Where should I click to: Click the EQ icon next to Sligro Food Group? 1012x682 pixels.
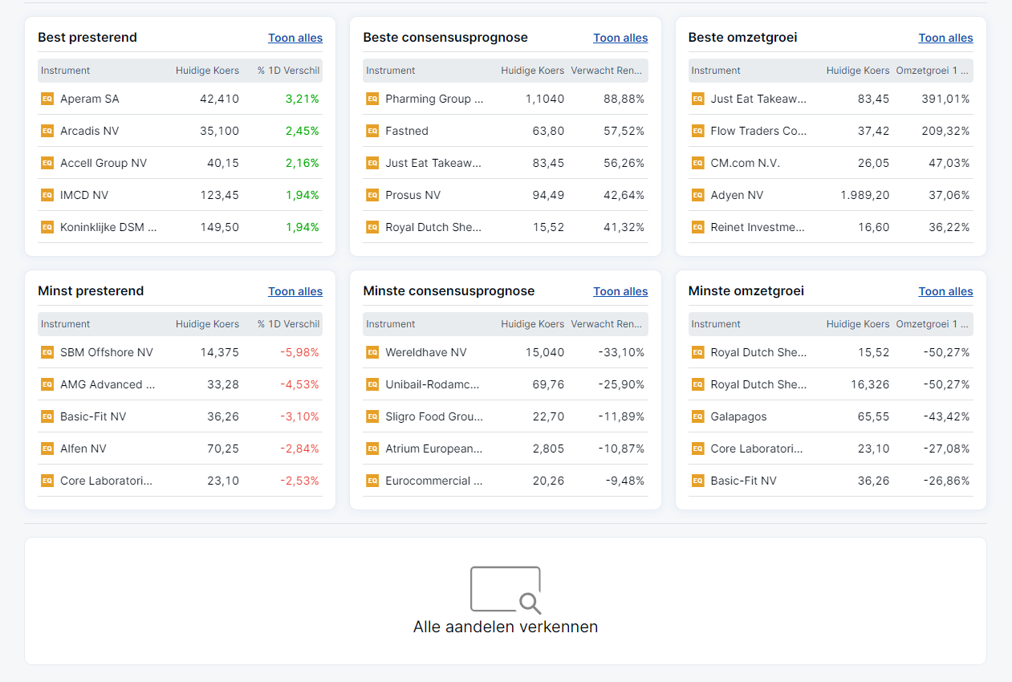[x=372, y=416]
